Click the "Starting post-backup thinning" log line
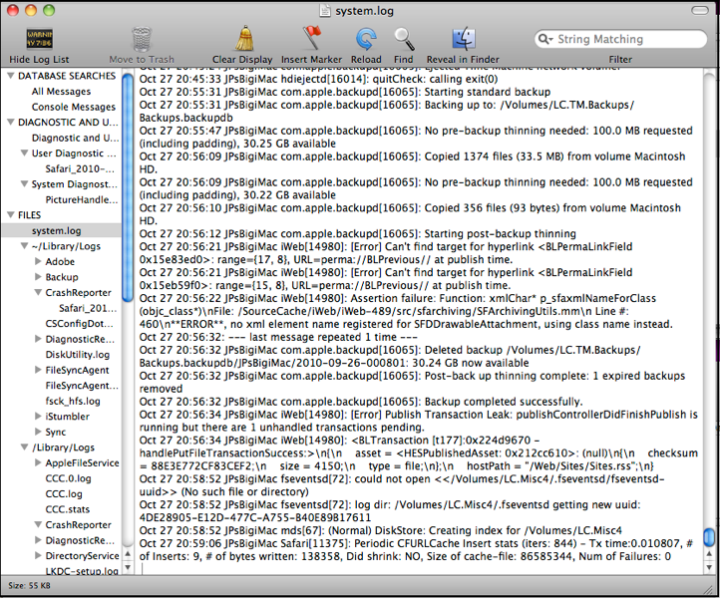The height and width of the screenshot is (598, 720). 357,233
